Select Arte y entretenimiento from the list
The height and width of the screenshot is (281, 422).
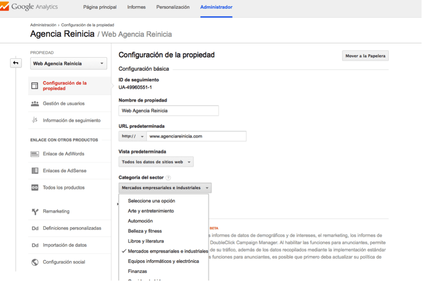(x=151, y=211)
